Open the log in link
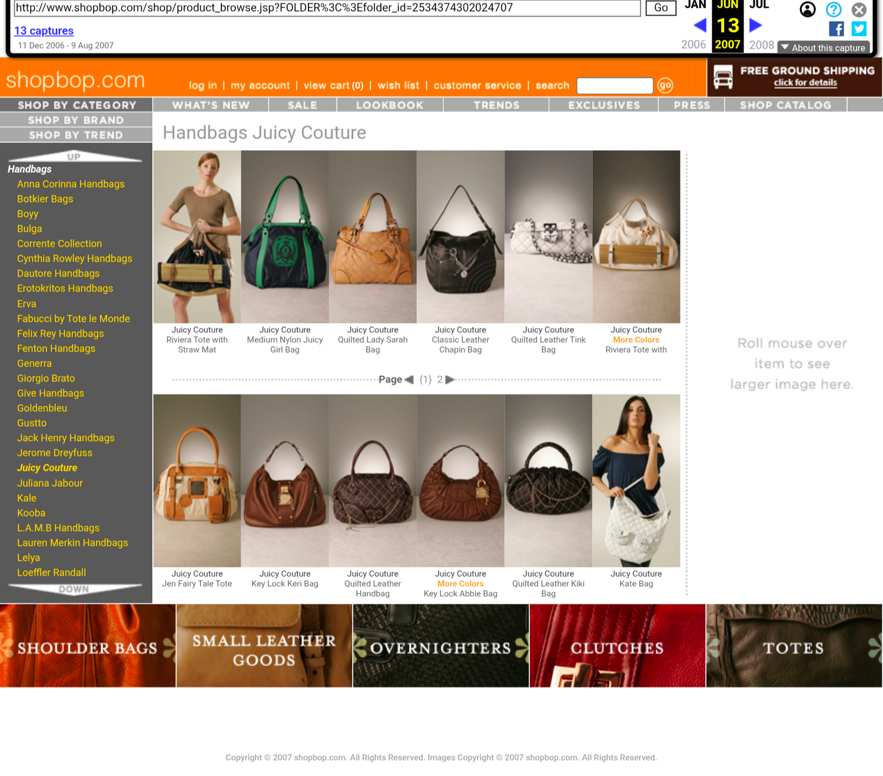 (x=203, y=85)
